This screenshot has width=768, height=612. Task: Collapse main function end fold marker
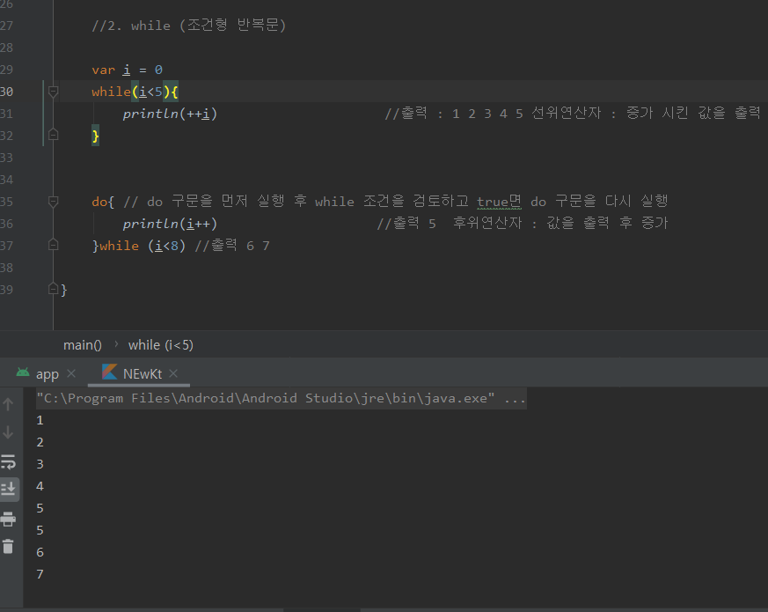point(54,289)
